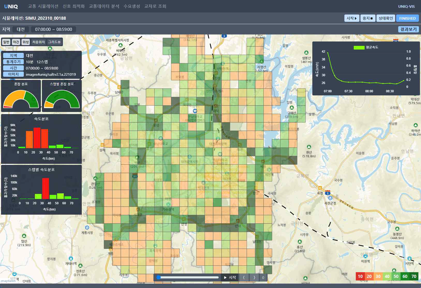Click the 개태사역 station icon
This screenshot has width=421, height=288.
pyautogui.click(x=71, y=258)
